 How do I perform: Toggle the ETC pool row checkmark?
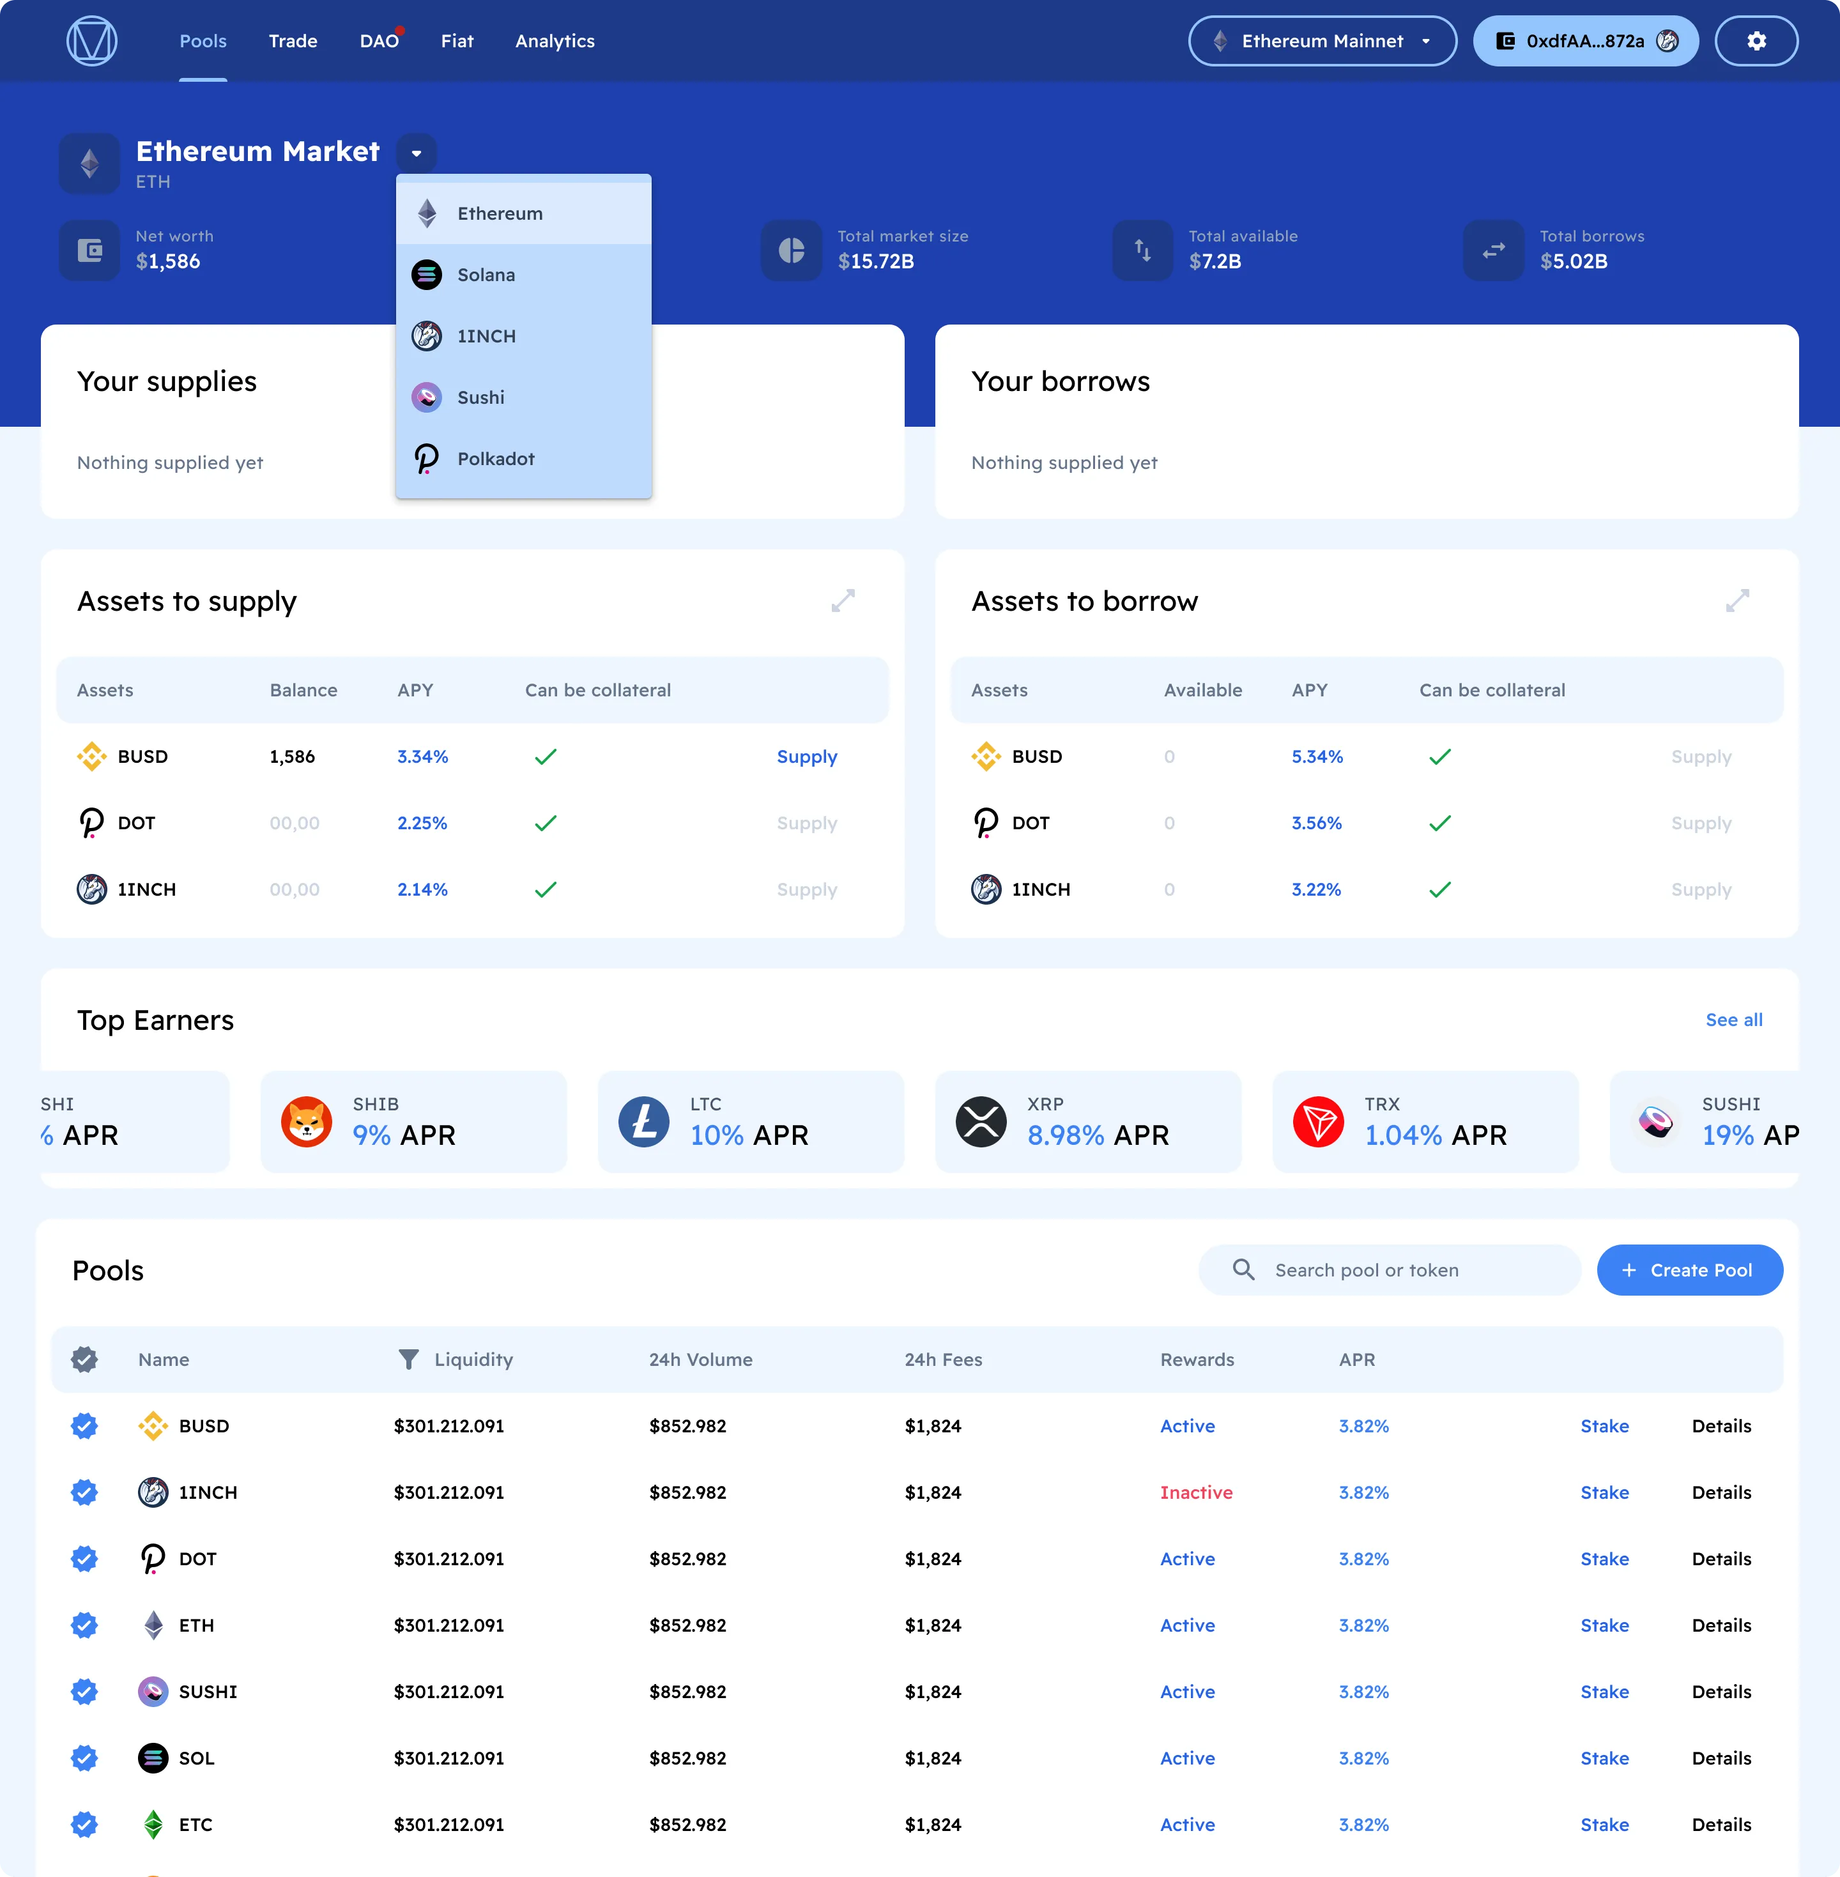(x=84, y=1824)
